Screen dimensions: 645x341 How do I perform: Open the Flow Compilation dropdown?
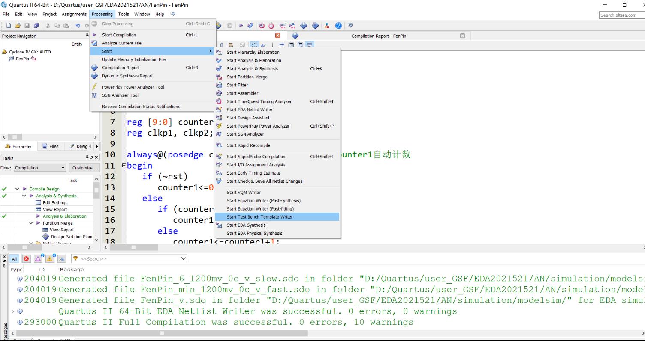40,168
